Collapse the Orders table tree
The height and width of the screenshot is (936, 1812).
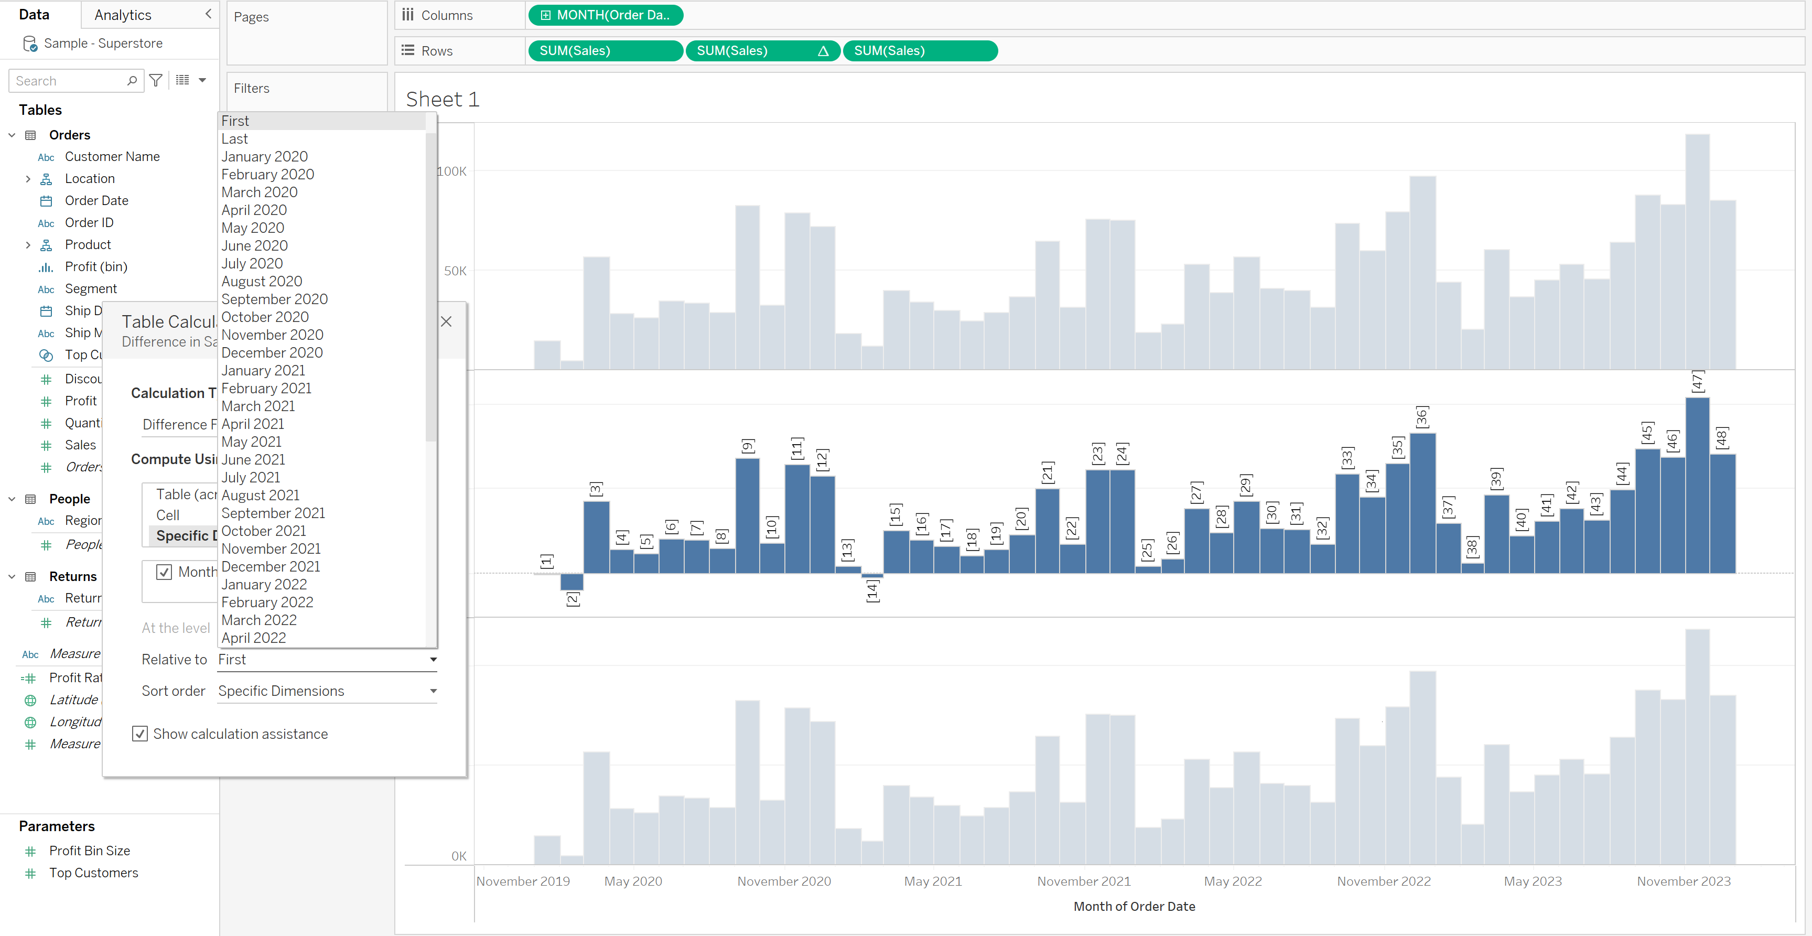click(x=12, y=135)
